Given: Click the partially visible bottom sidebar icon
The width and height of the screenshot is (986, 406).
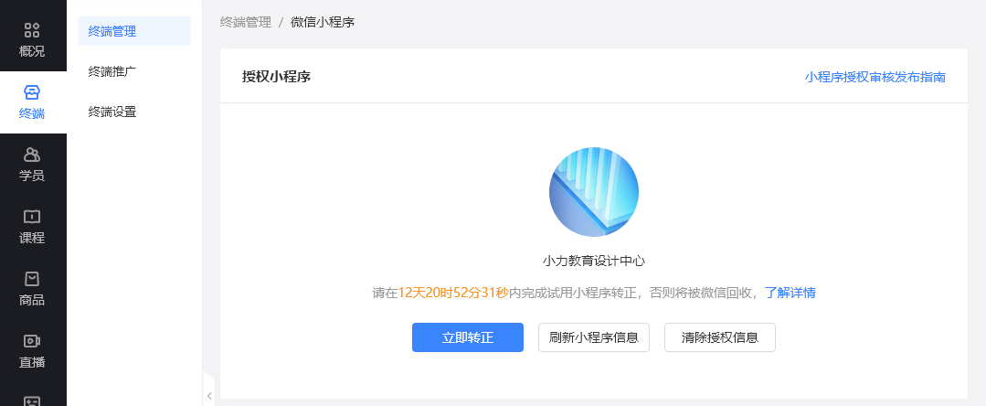Looking at the screenshot, I should click(32, 401).
